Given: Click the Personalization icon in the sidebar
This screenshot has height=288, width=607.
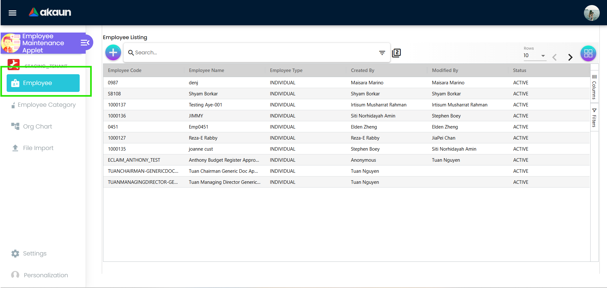Looking at the screenshot, I should point(15,275).
